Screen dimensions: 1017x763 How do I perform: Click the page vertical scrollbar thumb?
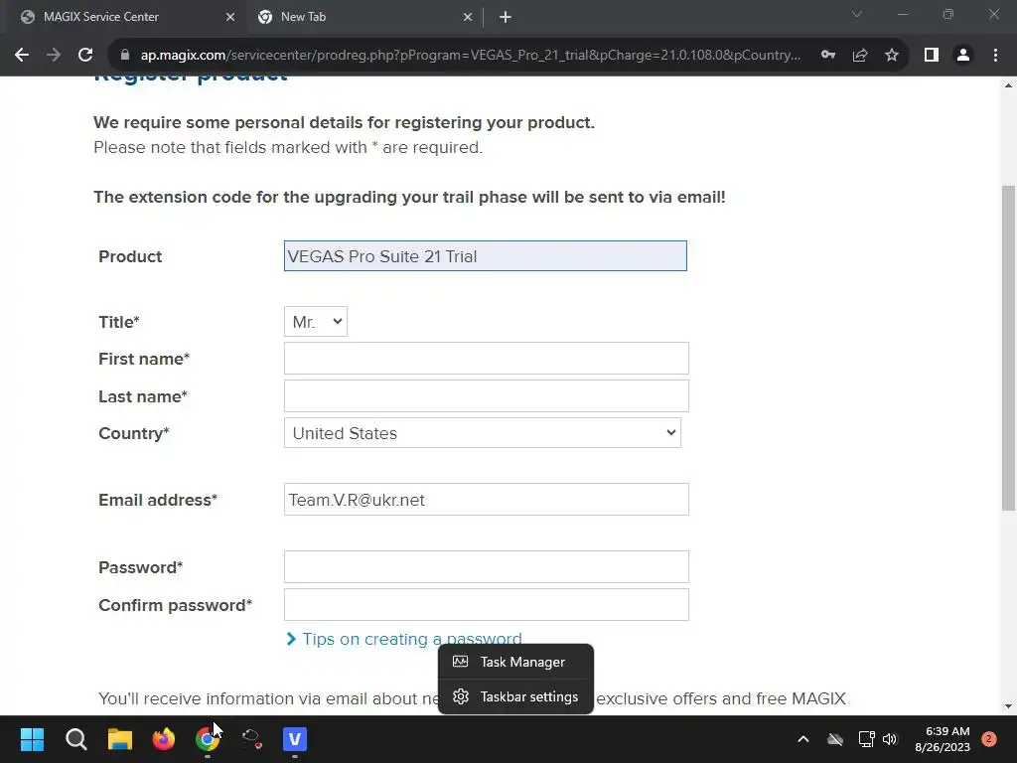(1008, 348)
